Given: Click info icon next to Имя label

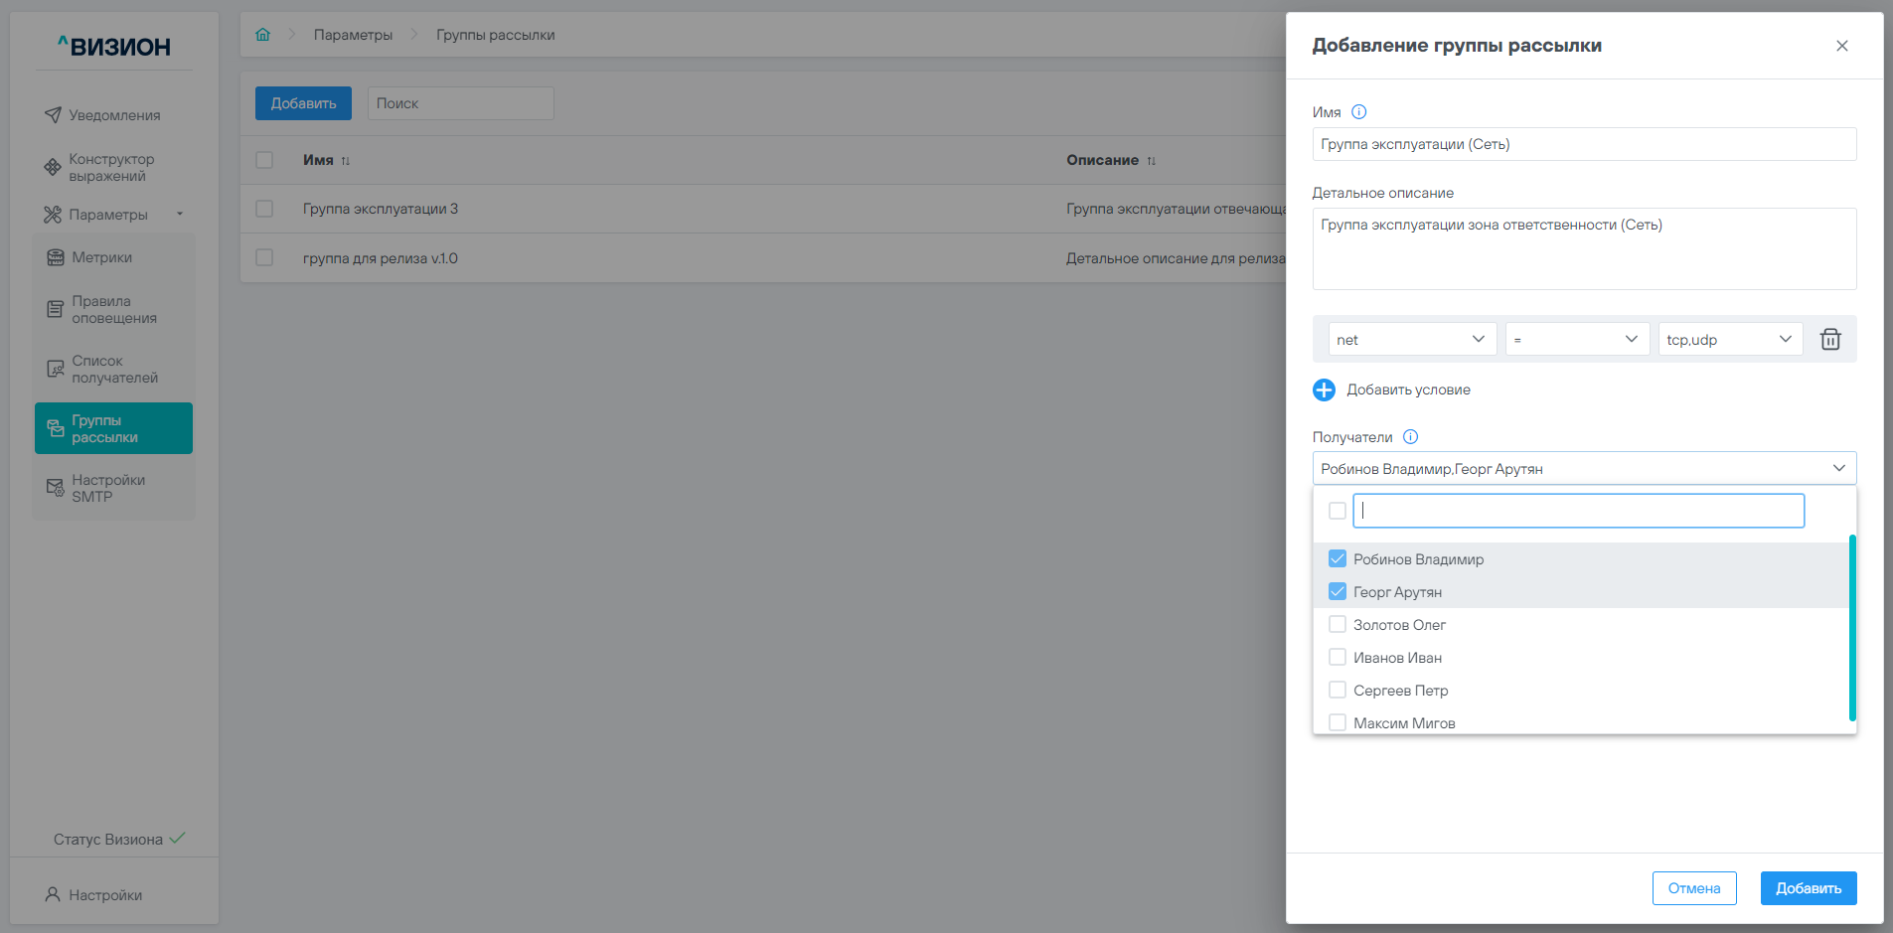Looking at the screenshot, I should (x=1359, y=112).
